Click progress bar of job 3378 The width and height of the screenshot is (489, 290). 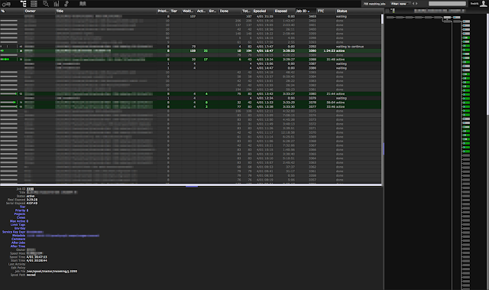tap(8, 103)
